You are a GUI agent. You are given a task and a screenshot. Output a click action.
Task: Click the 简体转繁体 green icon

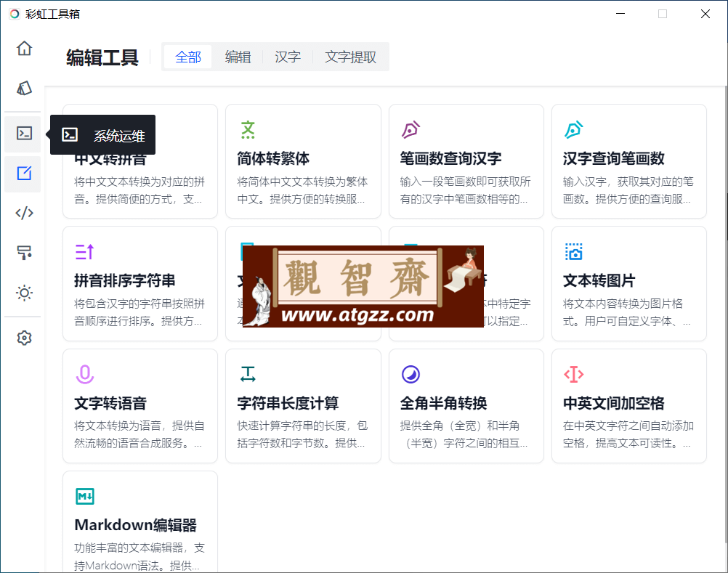248,130
